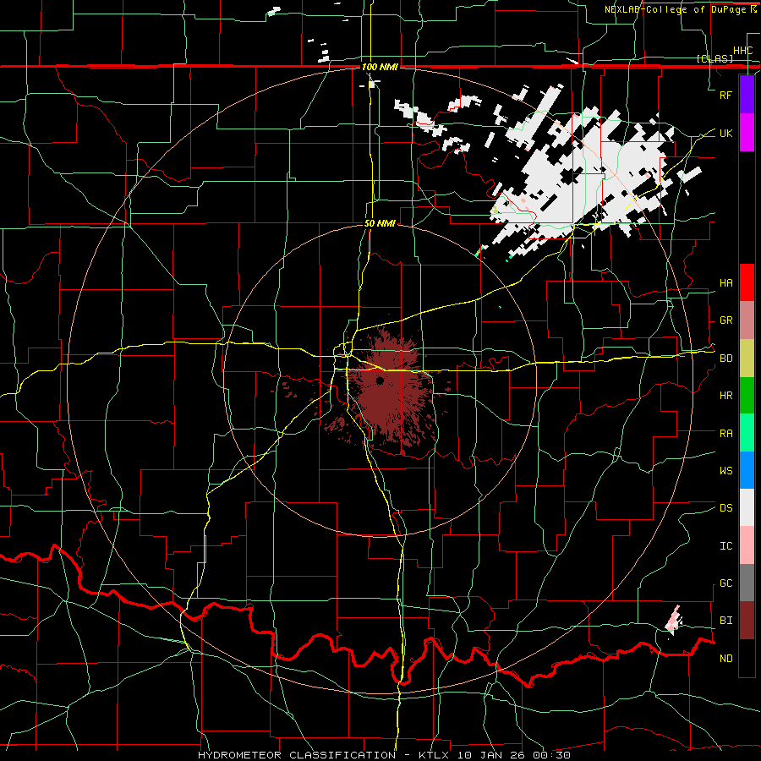Click the GC gray legend swatch
The image size is (761, 761).
tap(747, 583)
